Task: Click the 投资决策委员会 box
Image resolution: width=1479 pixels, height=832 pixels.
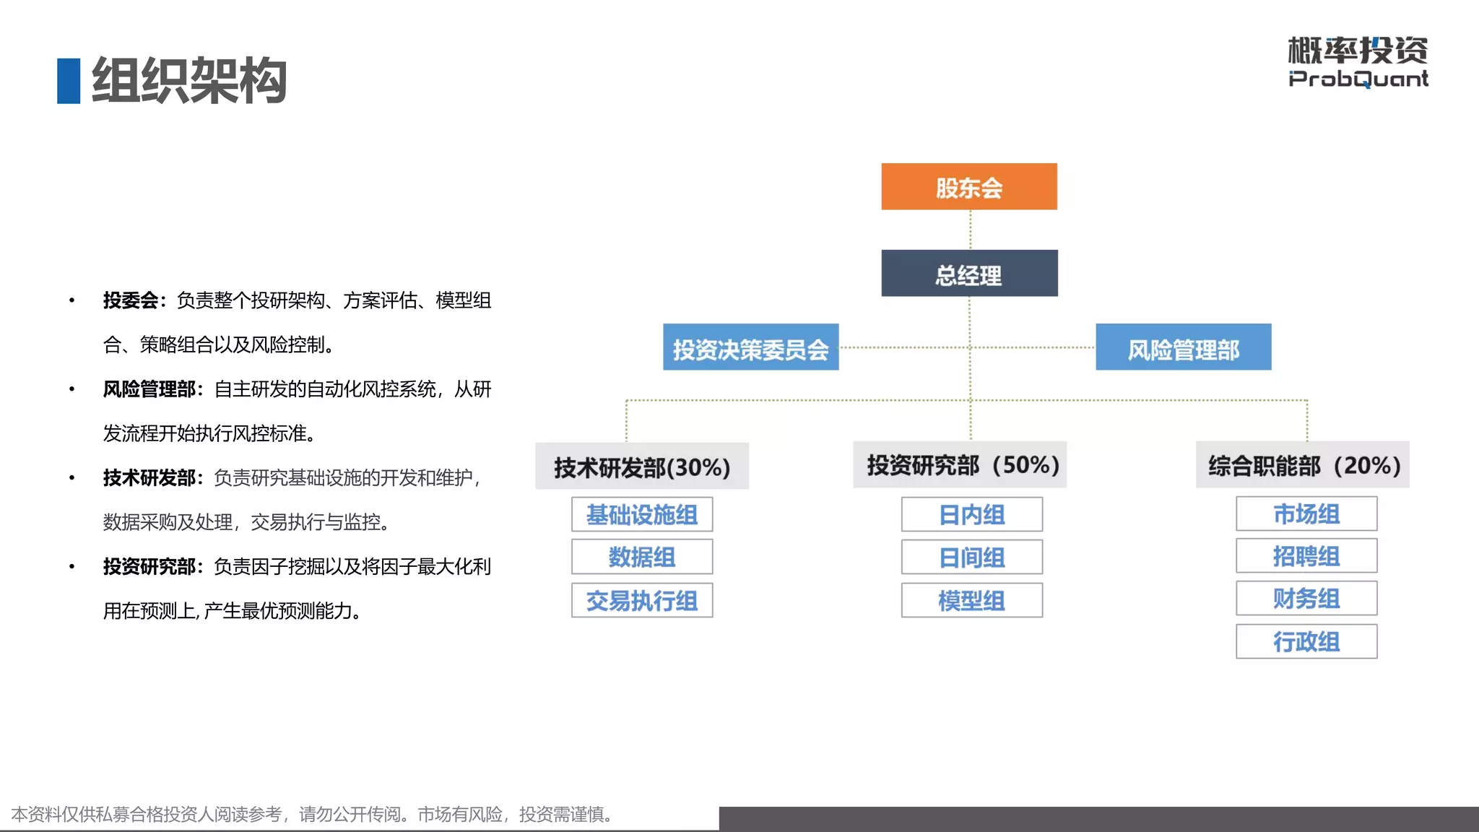Action: pyautogui.click(x=751, y=347)
